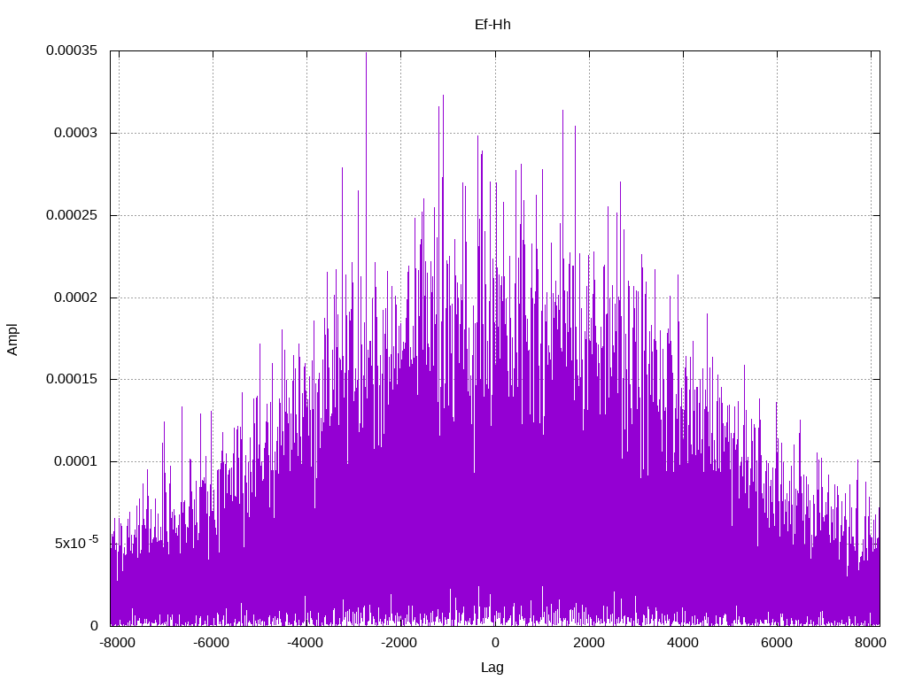The width and height of the screenshot is (907, 680).
Task: Click the 0.00035 y-axis tick label
Action: [x=72, y=50]
